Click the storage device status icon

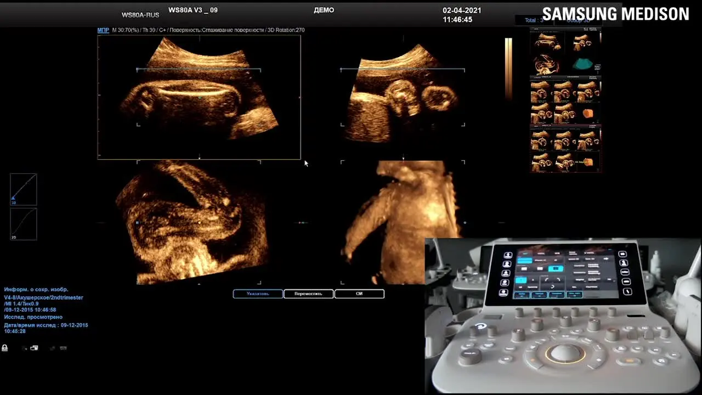point(34,348)
